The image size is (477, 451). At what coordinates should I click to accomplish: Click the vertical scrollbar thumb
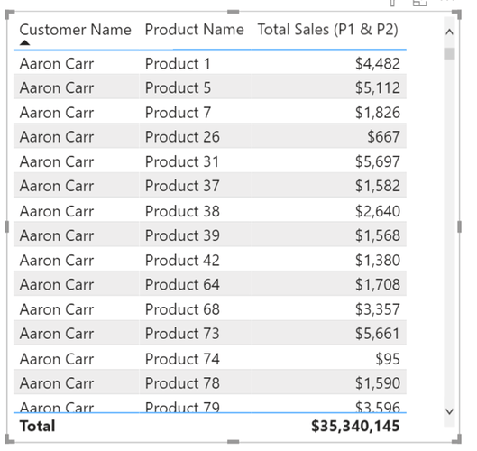[x=449, y=53]
